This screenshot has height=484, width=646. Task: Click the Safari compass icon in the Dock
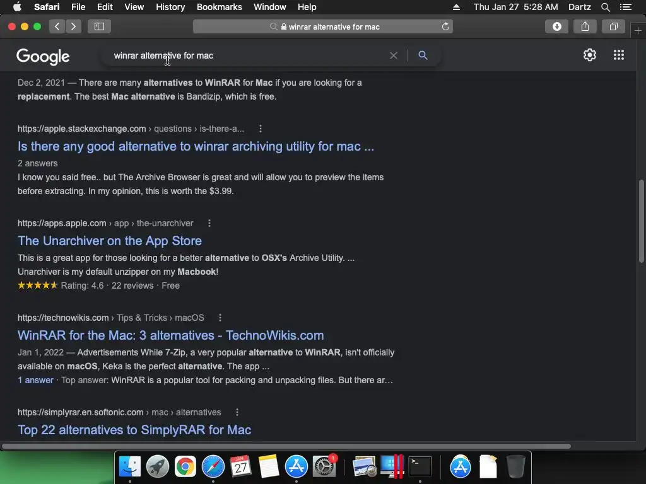click(x=213, y=467)
